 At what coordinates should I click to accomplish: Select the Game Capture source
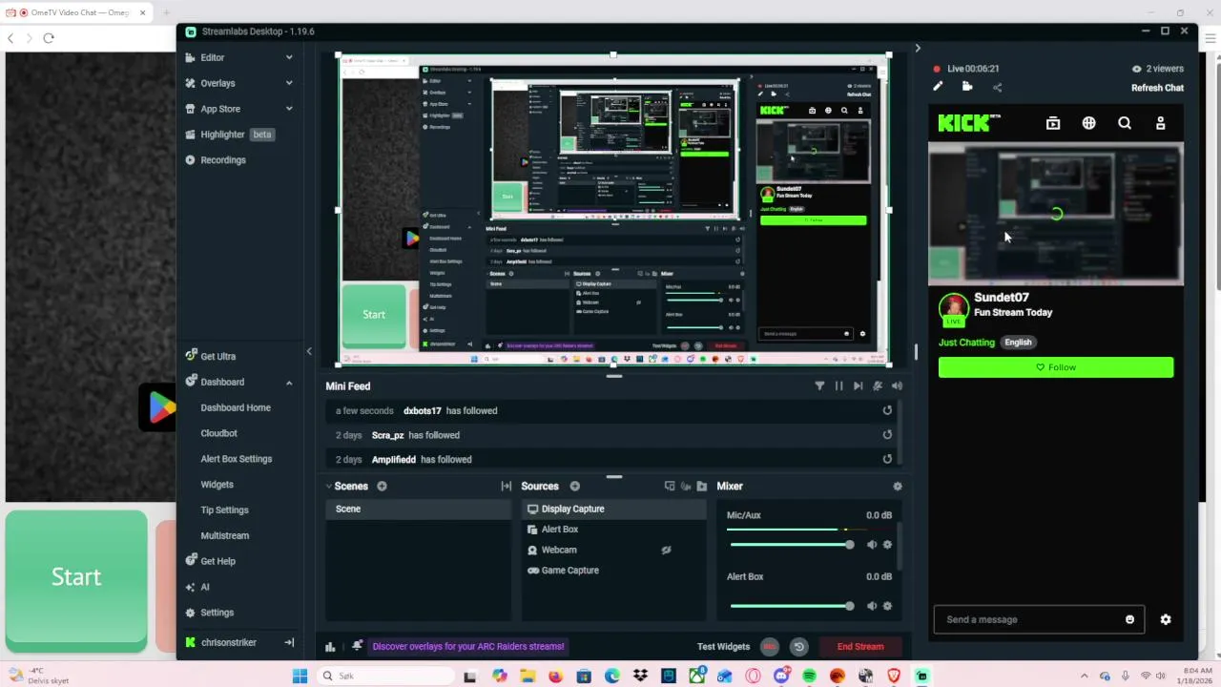613,571
